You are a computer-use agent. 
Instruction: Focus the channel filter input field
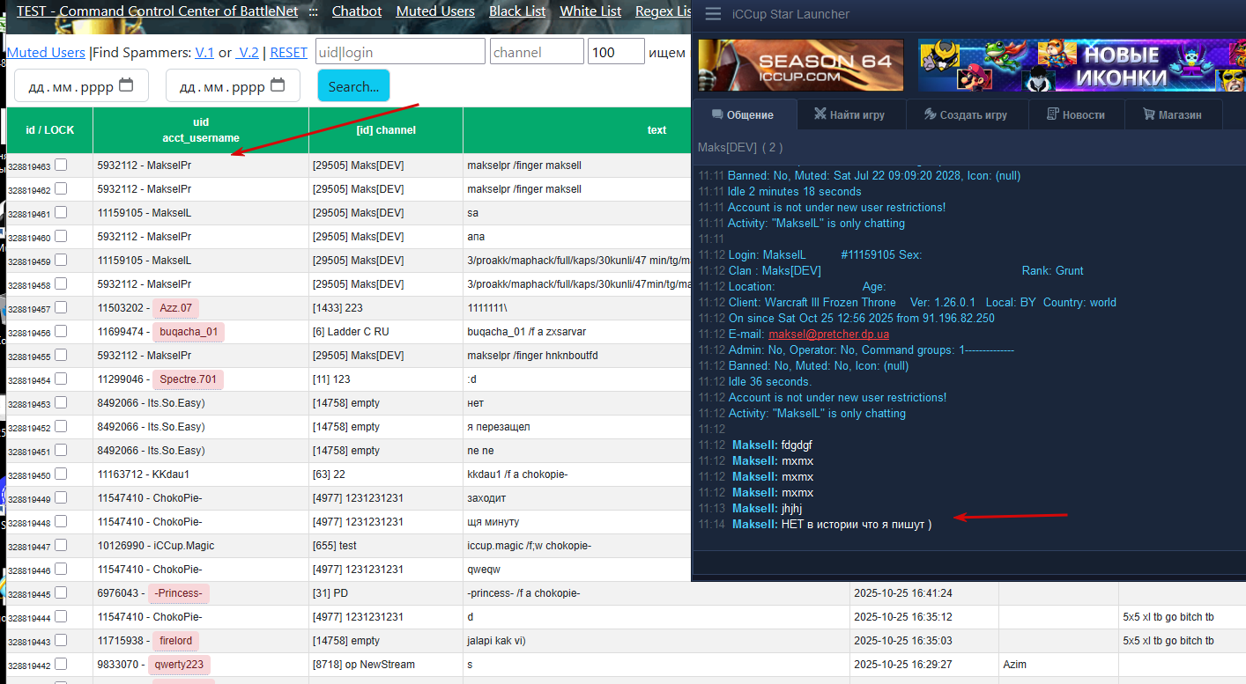(x=537, y=52)
